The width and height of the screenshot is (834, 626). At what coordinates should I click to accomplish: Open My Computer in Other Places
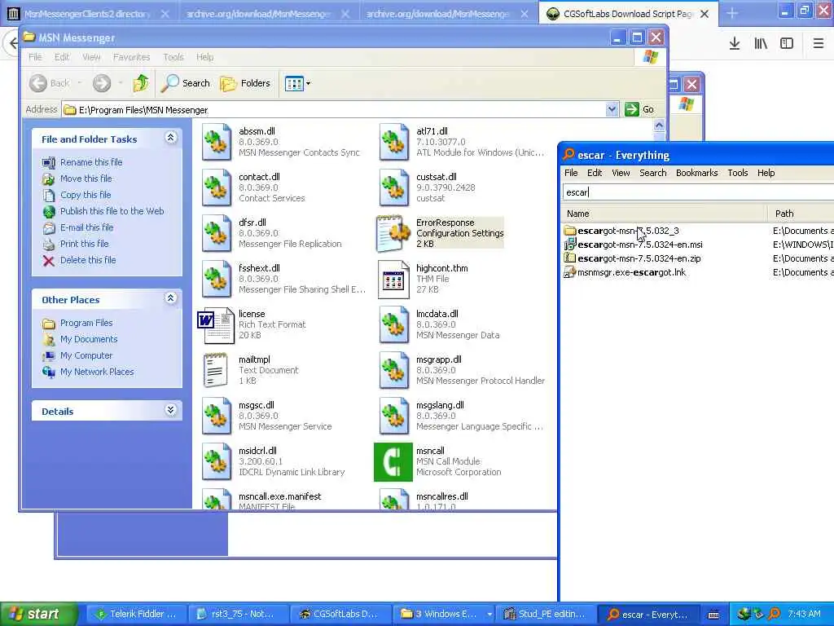coord(86,355)
